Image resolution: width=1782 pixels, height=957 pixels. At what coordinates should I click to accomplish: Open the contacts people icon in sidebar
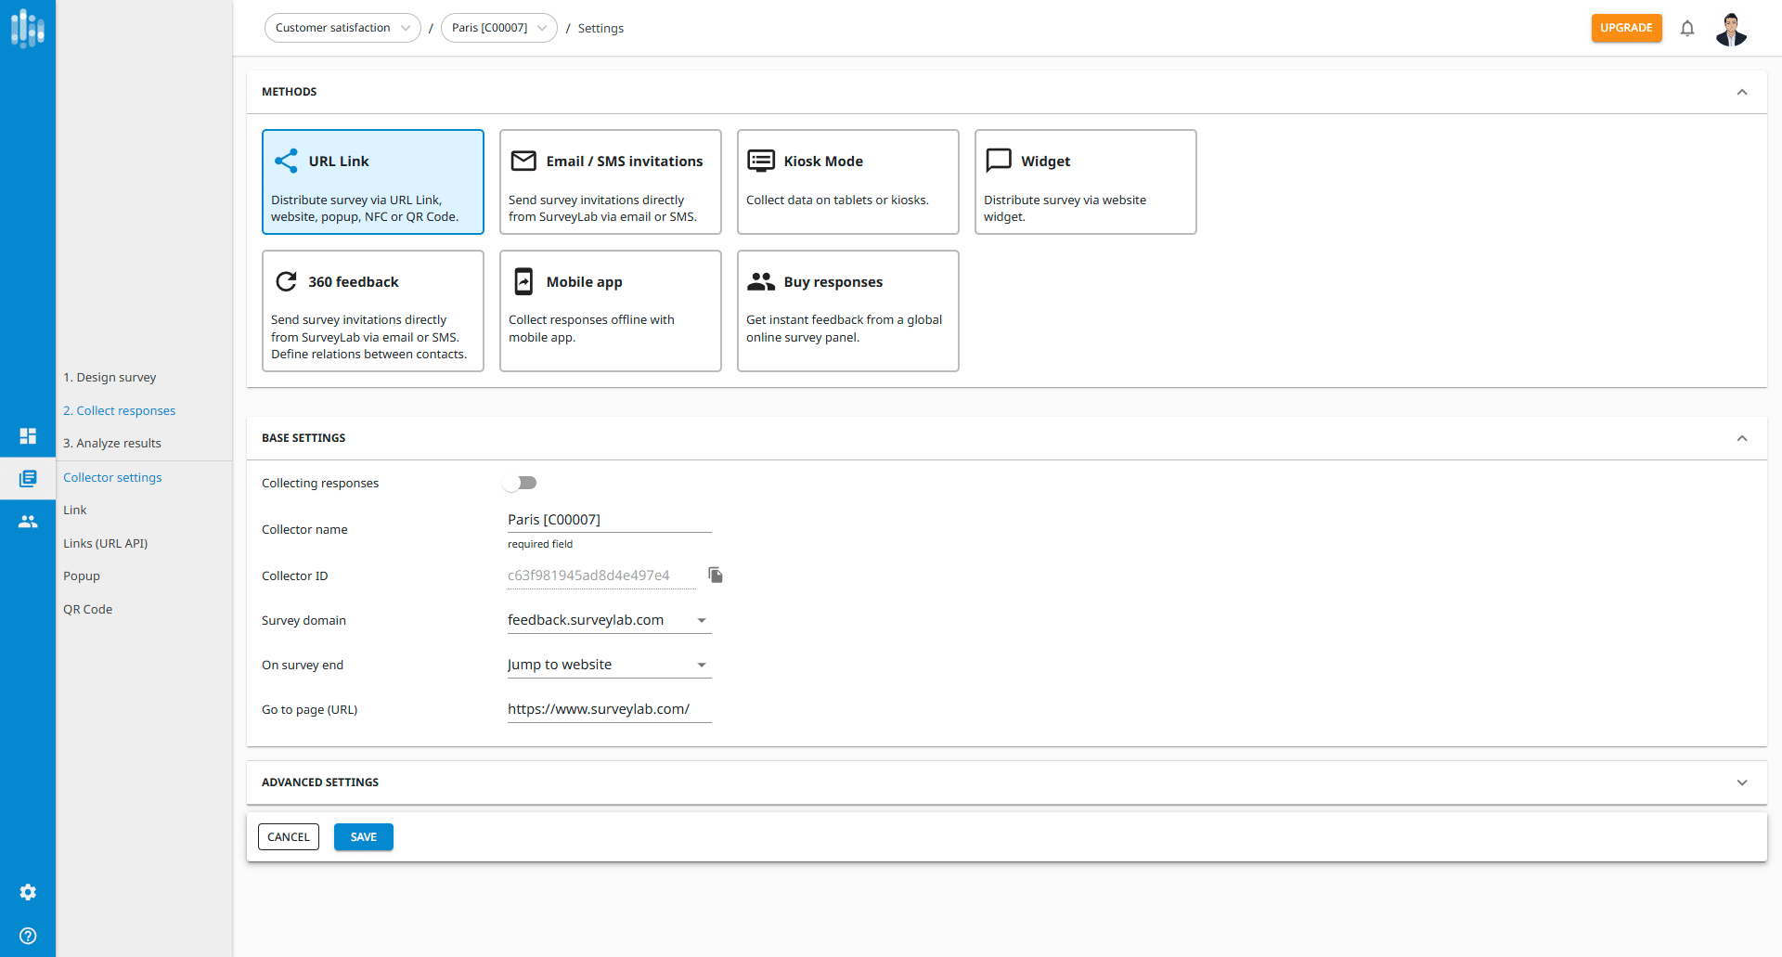pos(28,522)
